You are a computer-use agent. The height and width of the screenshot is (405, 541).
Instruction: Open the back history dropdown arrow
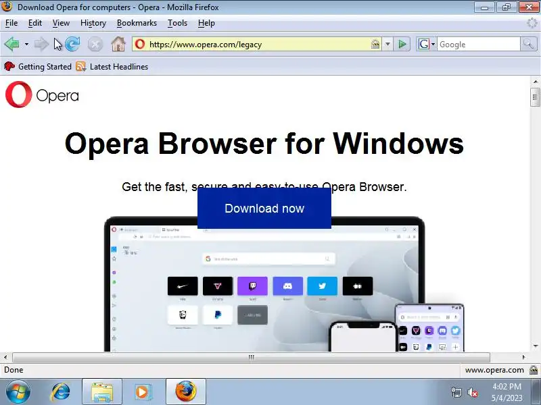(x=26, y=44)
